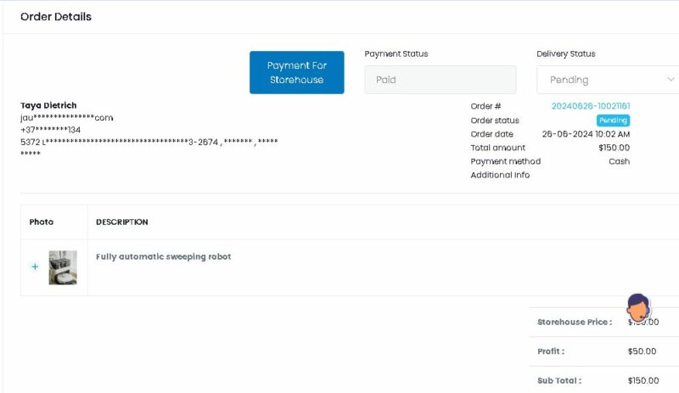Click the order date 26-06-2024 value
Image resolution: width=679 pixels, height=393 pixels.
[586, 134]
